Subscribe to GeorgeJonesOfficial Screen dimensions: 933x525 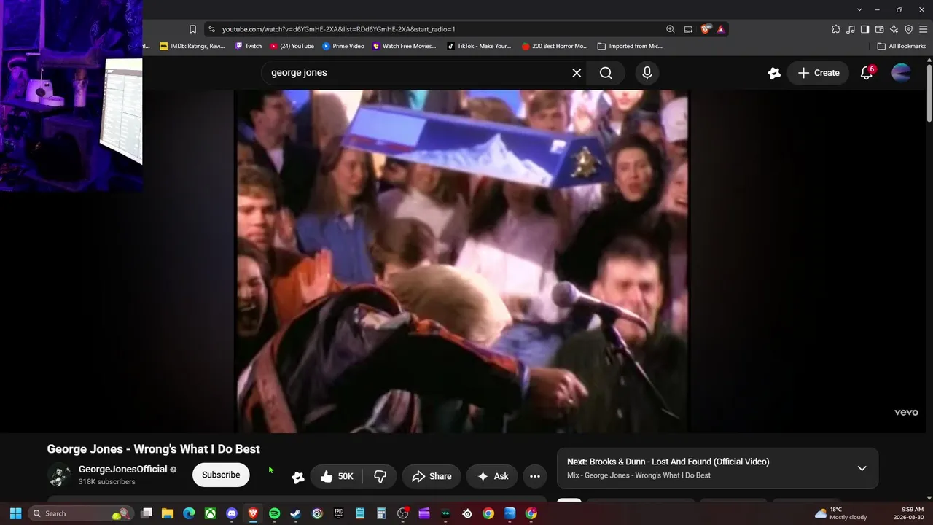click(221, 475)
